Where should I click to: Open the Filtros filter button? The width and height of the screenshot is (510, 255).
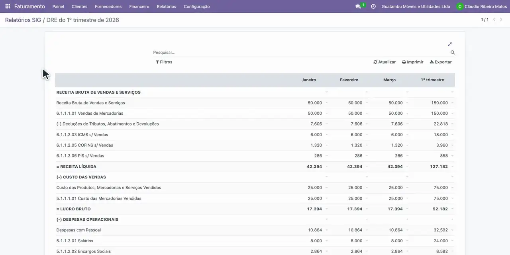pos(164,62)
